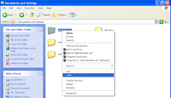The width and height of the screenshot is (171, 98).
Task: Click the Delete this folder link
Action: pyautogui.click(x=20, y=63)
